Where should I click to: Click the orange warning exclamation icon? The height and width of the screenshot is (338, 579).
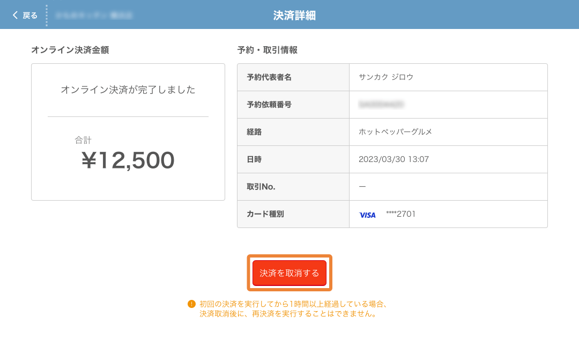191,304
